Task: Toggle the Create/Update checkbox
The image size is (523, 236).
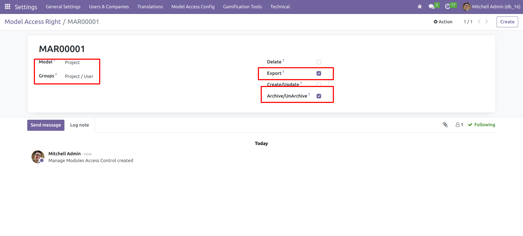Action: click(x=319, y=84)
